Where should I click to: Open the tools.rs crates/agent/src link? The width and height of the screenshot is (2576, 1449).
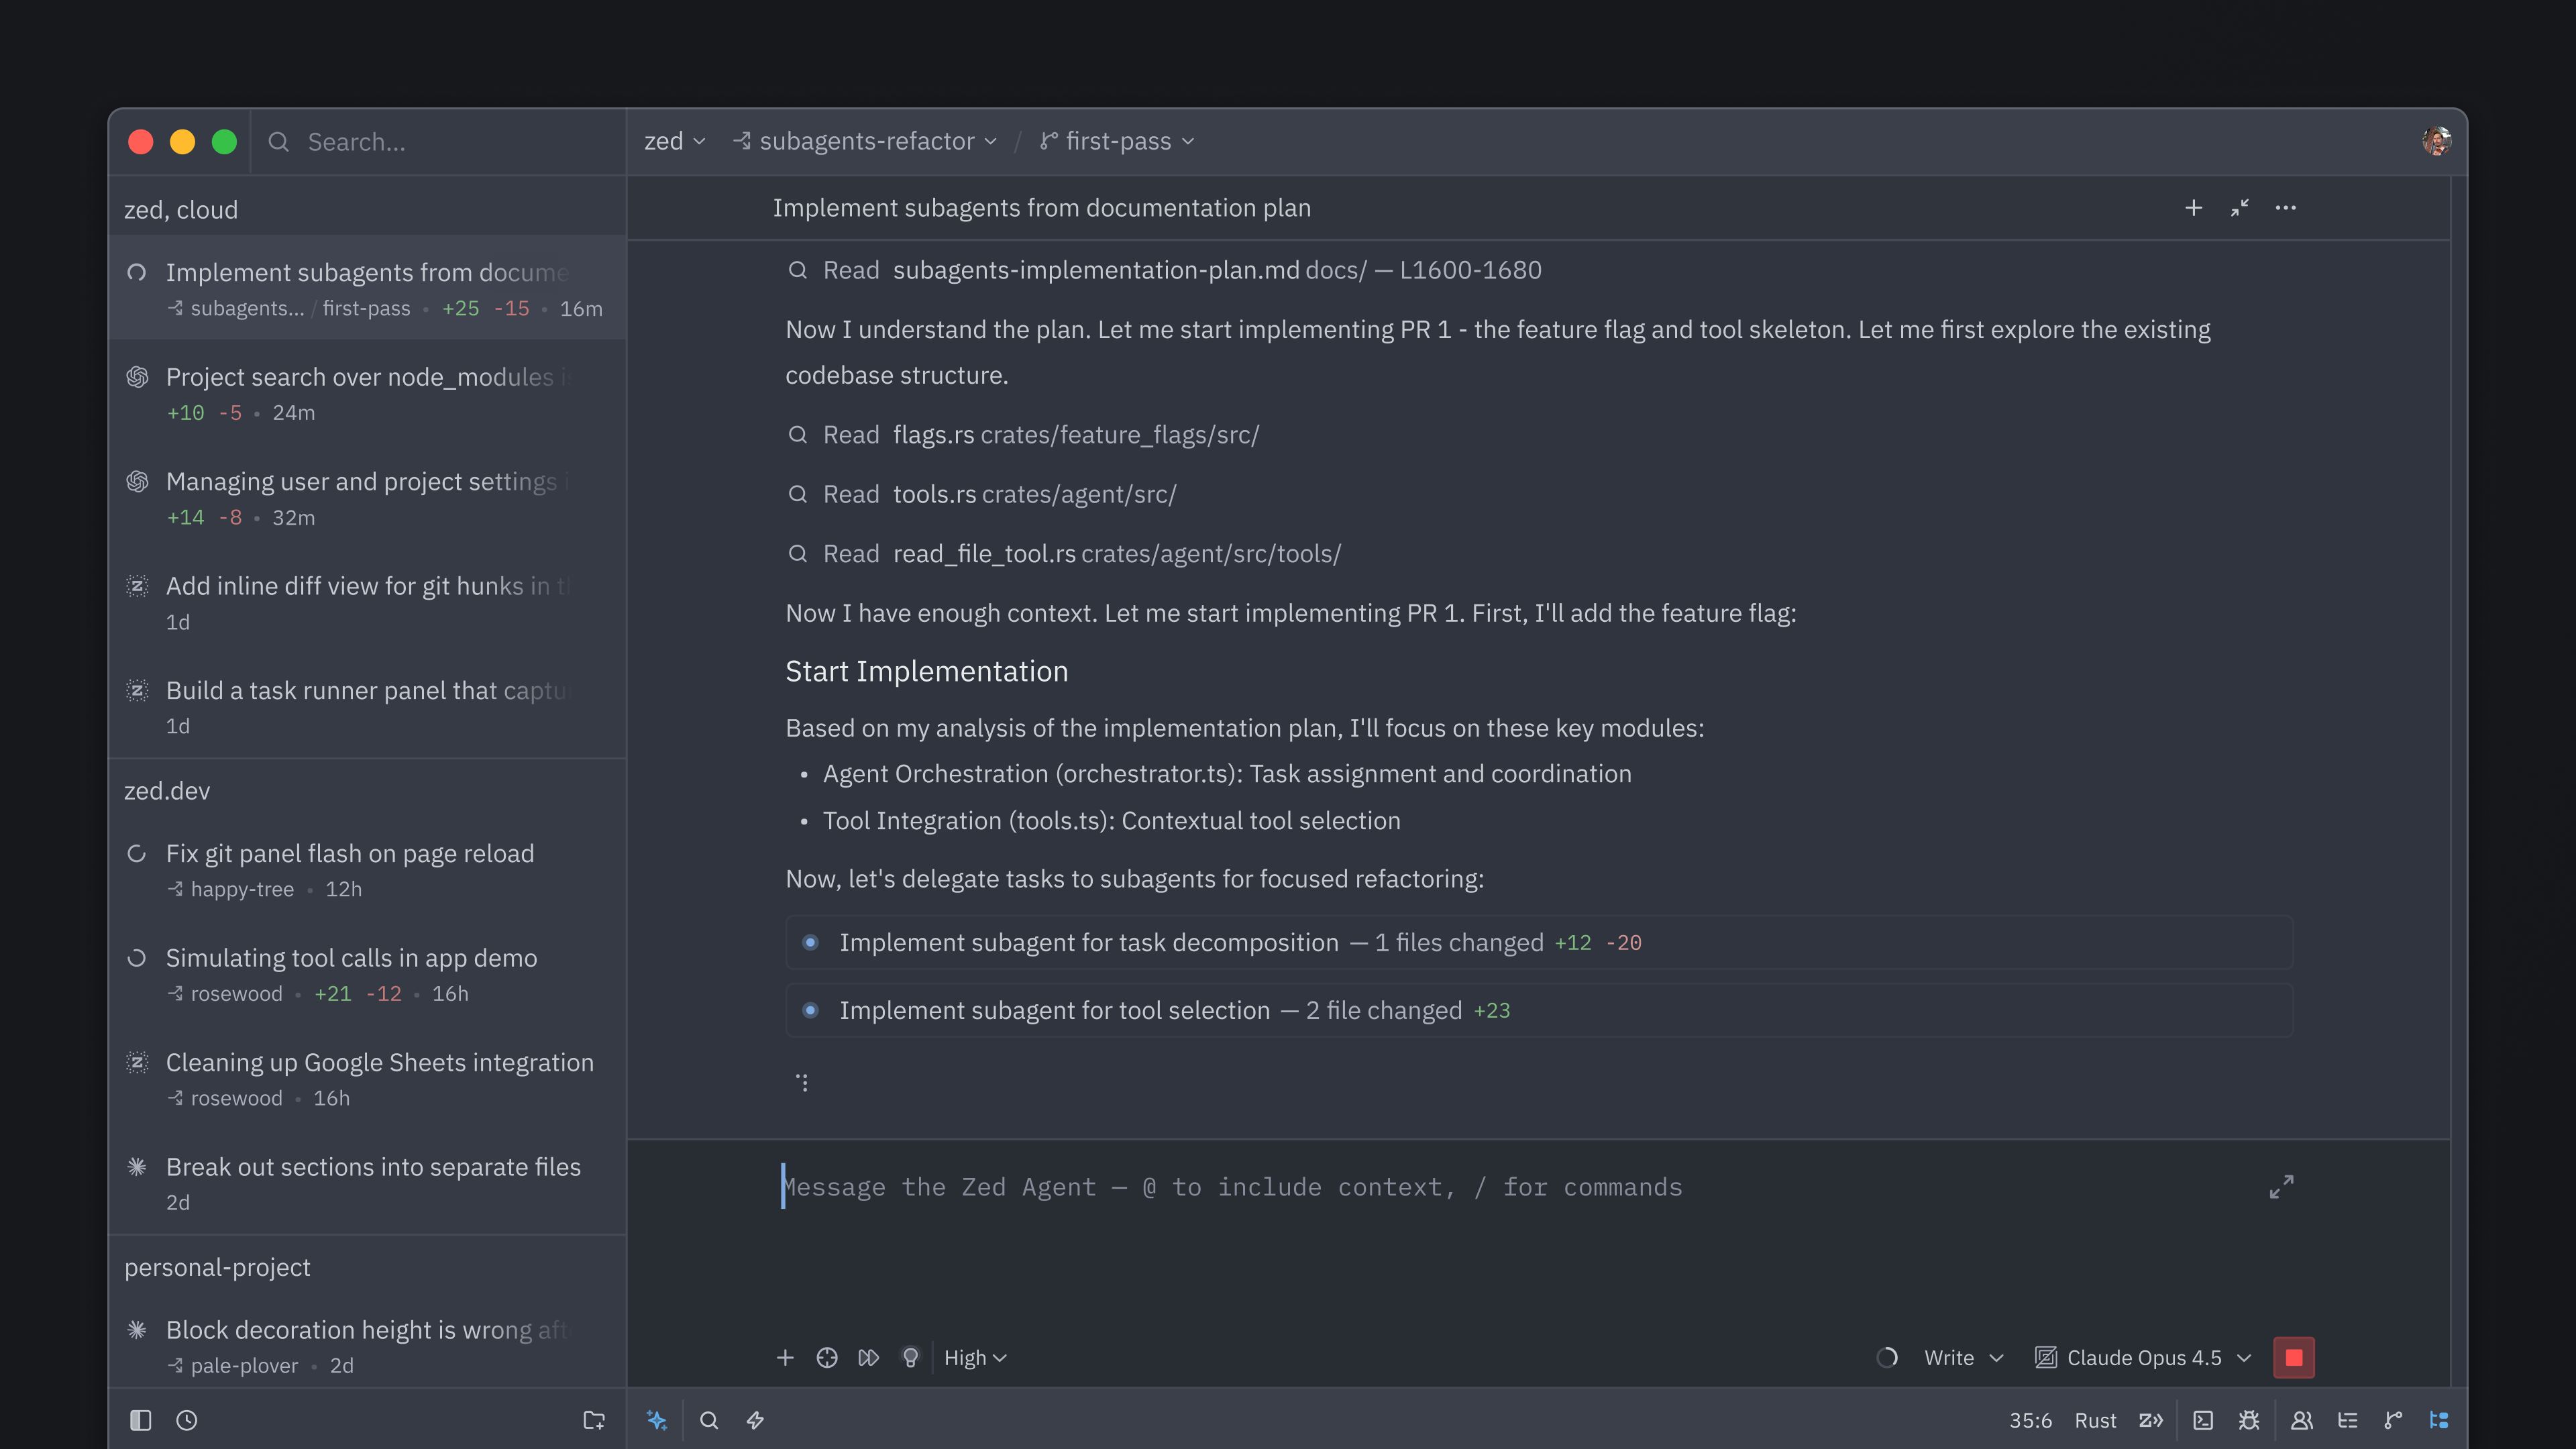click(x=1034, y=494)
